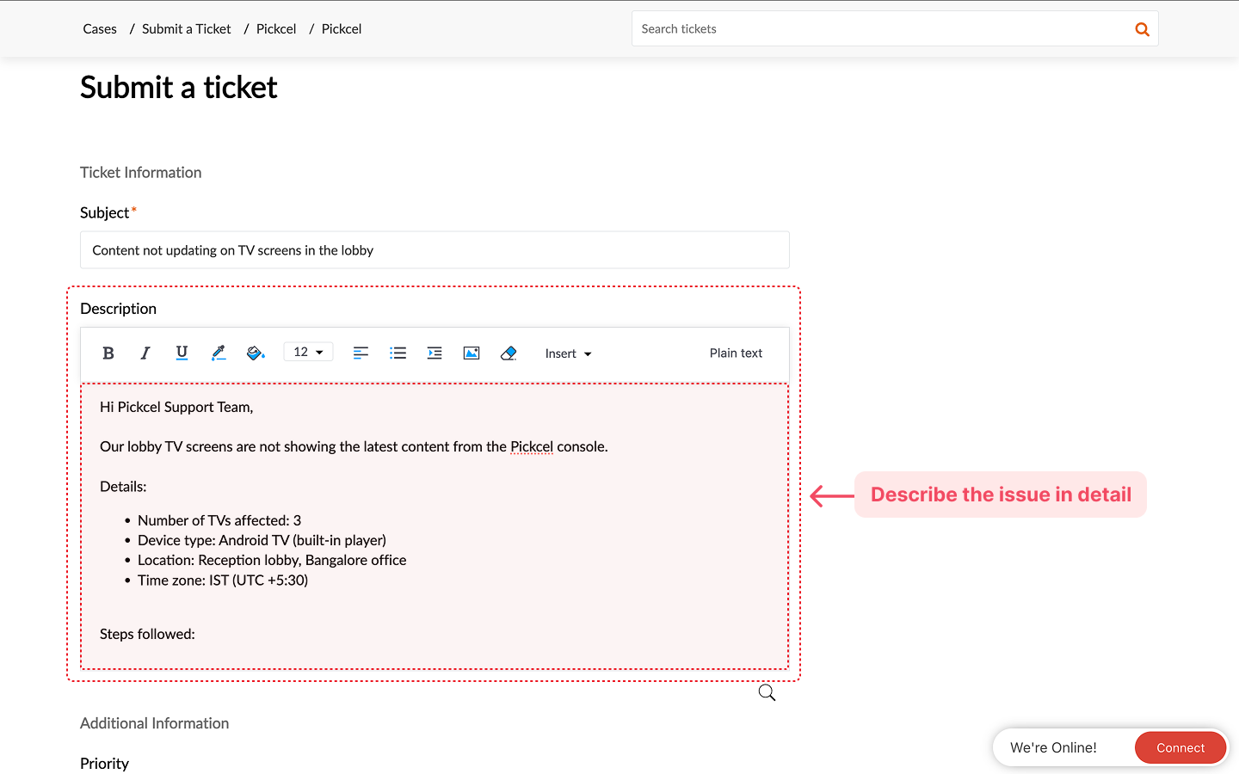Viewport: 1239px width, 774px height.
Task: Insert an image into the description
Action: (472, 353)
